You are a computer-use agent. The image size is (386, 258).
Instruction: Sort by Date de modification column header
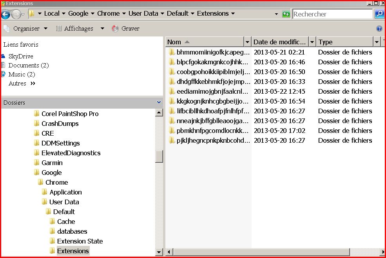point(279,42)
